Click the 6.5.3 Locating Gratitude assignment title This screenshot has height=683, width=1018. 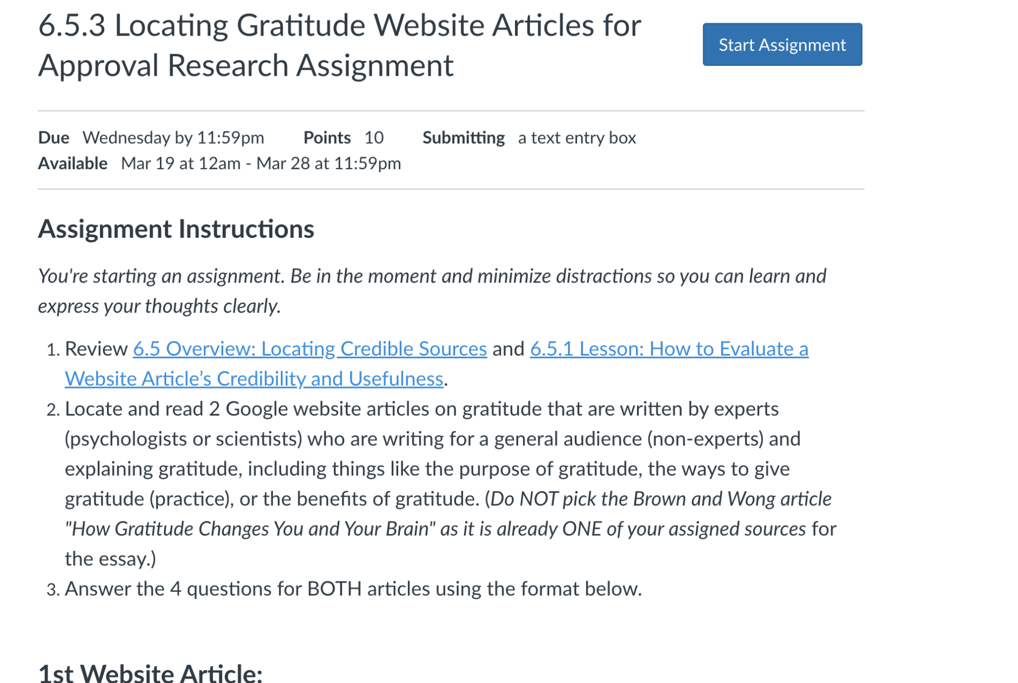coord(339,45)
